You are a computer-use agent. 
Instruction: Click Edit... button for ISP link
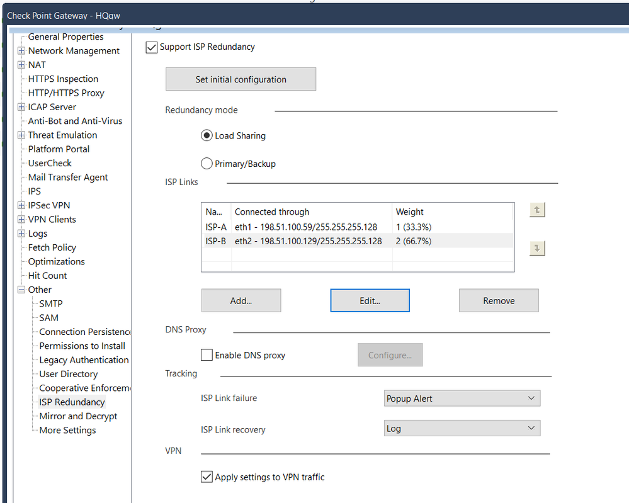(x=370, y=300)
